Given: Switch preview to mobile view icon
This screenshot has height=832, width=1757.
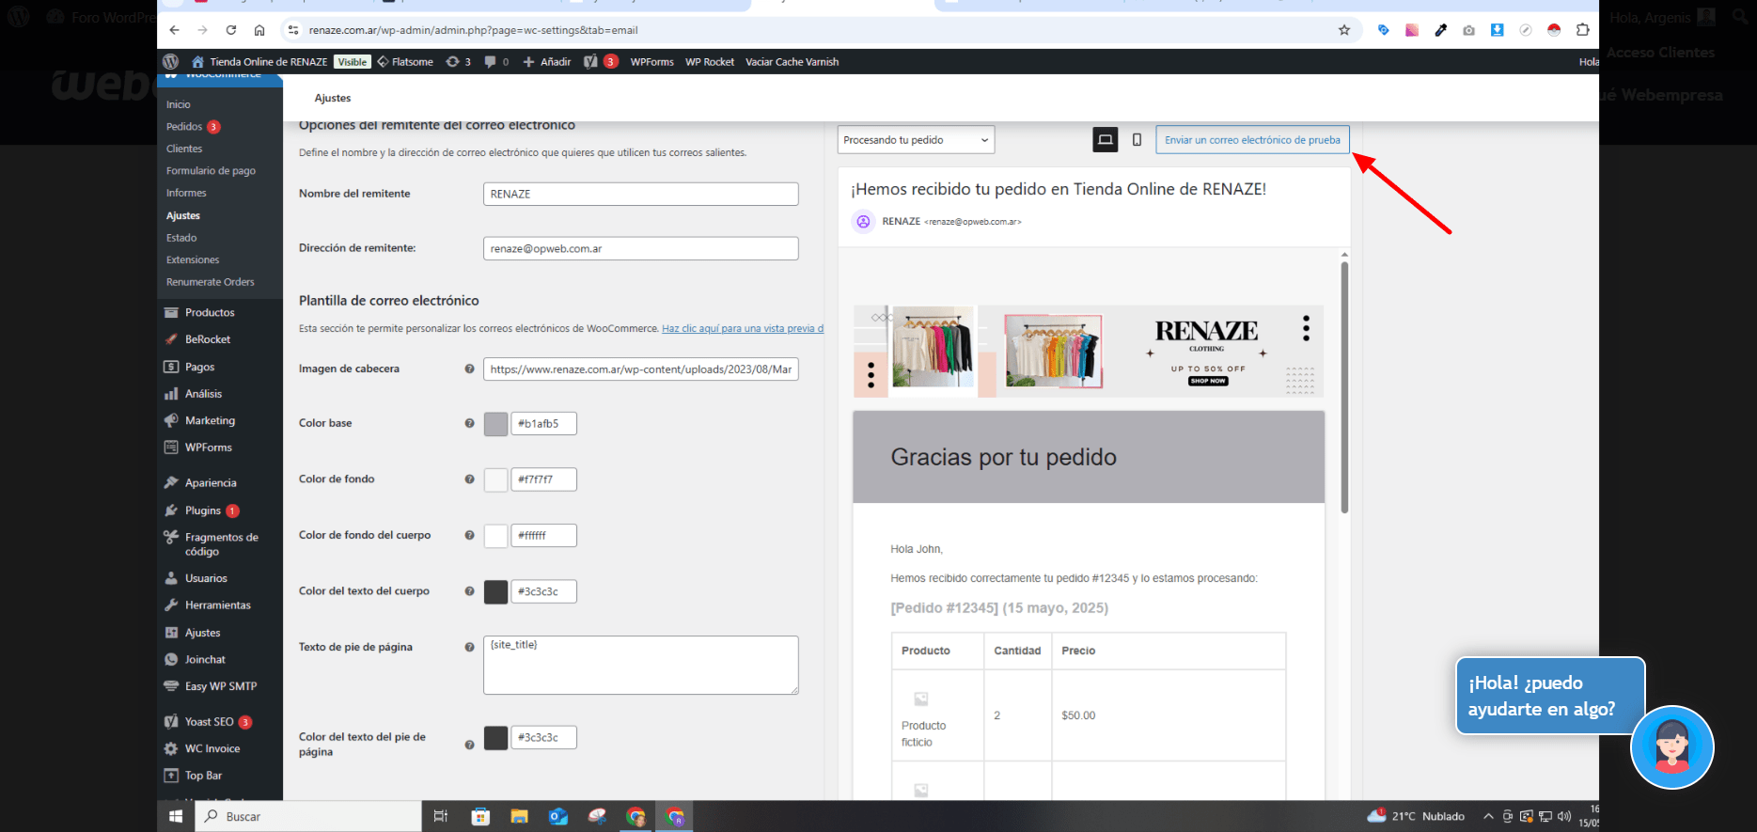Looking at the screenshot, I should click(1137, 140).
